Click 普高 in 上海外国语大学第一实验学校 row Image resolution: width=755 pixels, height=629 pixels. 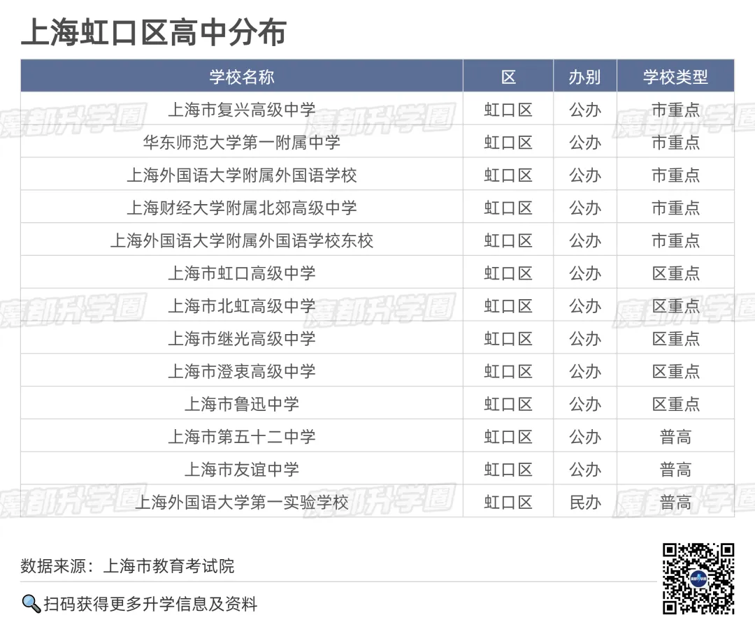[x=675, y=502]
